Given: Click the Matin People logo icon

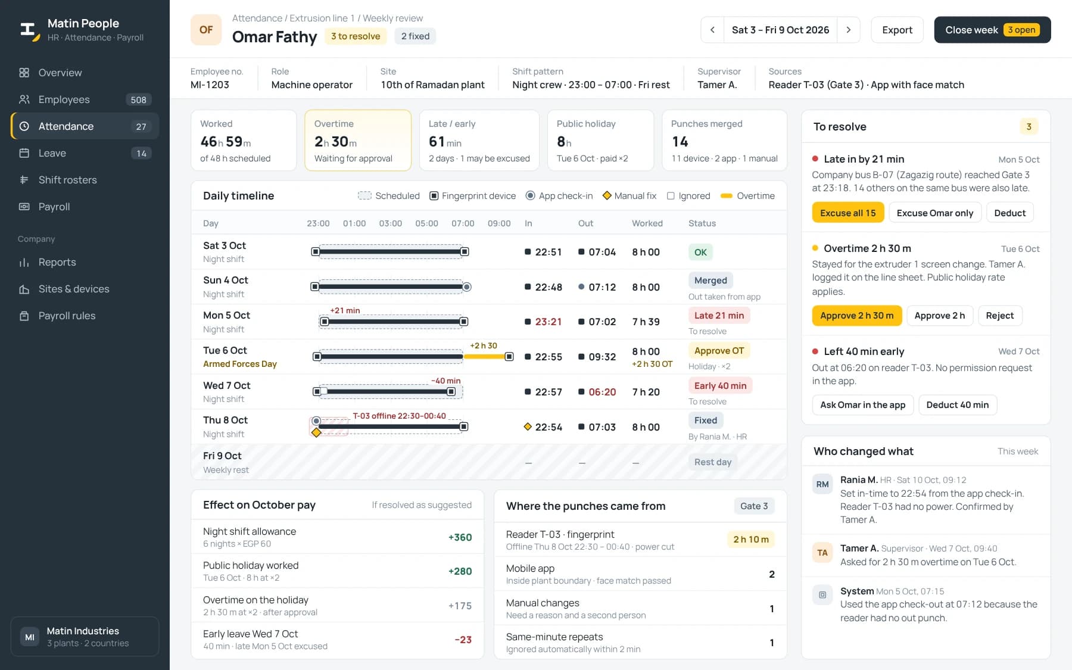Looking at the screenshot, I should tap(29, 30).
